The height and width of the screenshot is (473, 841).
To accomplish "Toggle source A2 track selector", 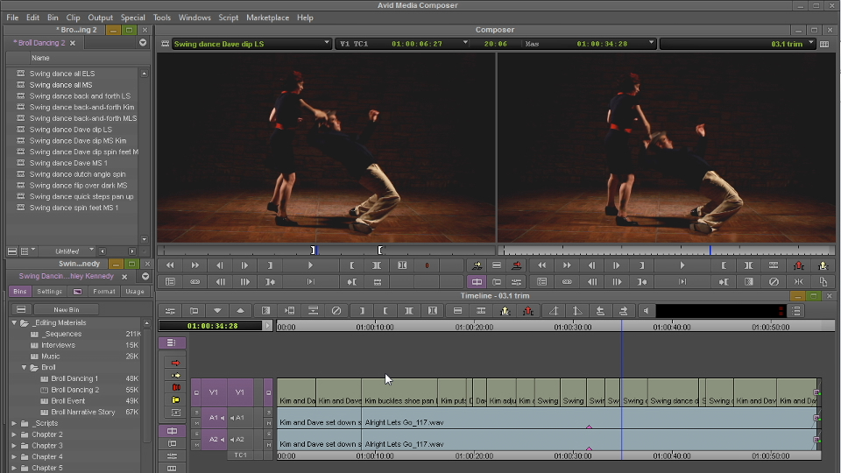I will coord(214,440).
